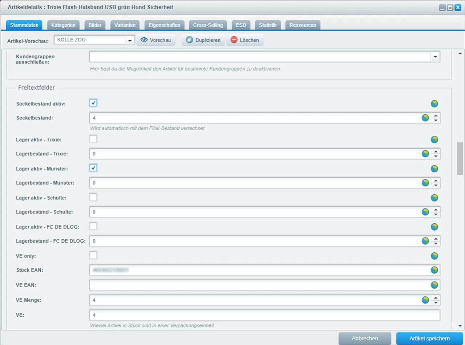Switch to the Varianten tab
The height and width of the screenshot is (345, 465).
[125, 25]
